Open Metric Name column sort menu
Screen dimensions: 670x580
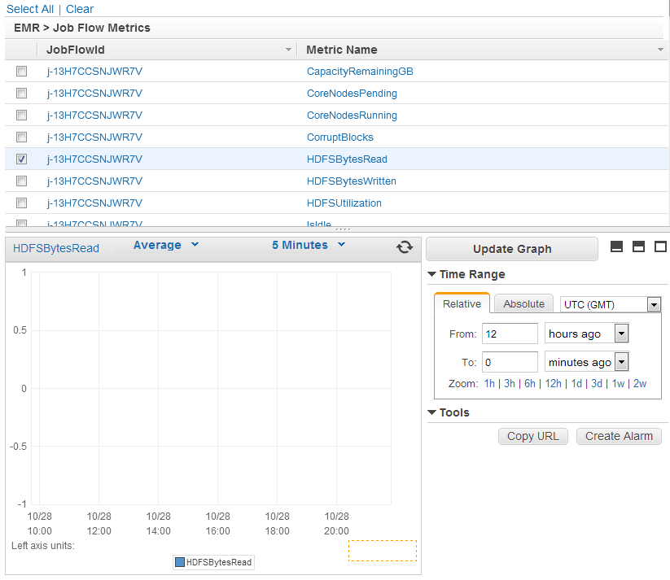click(660, 50)
